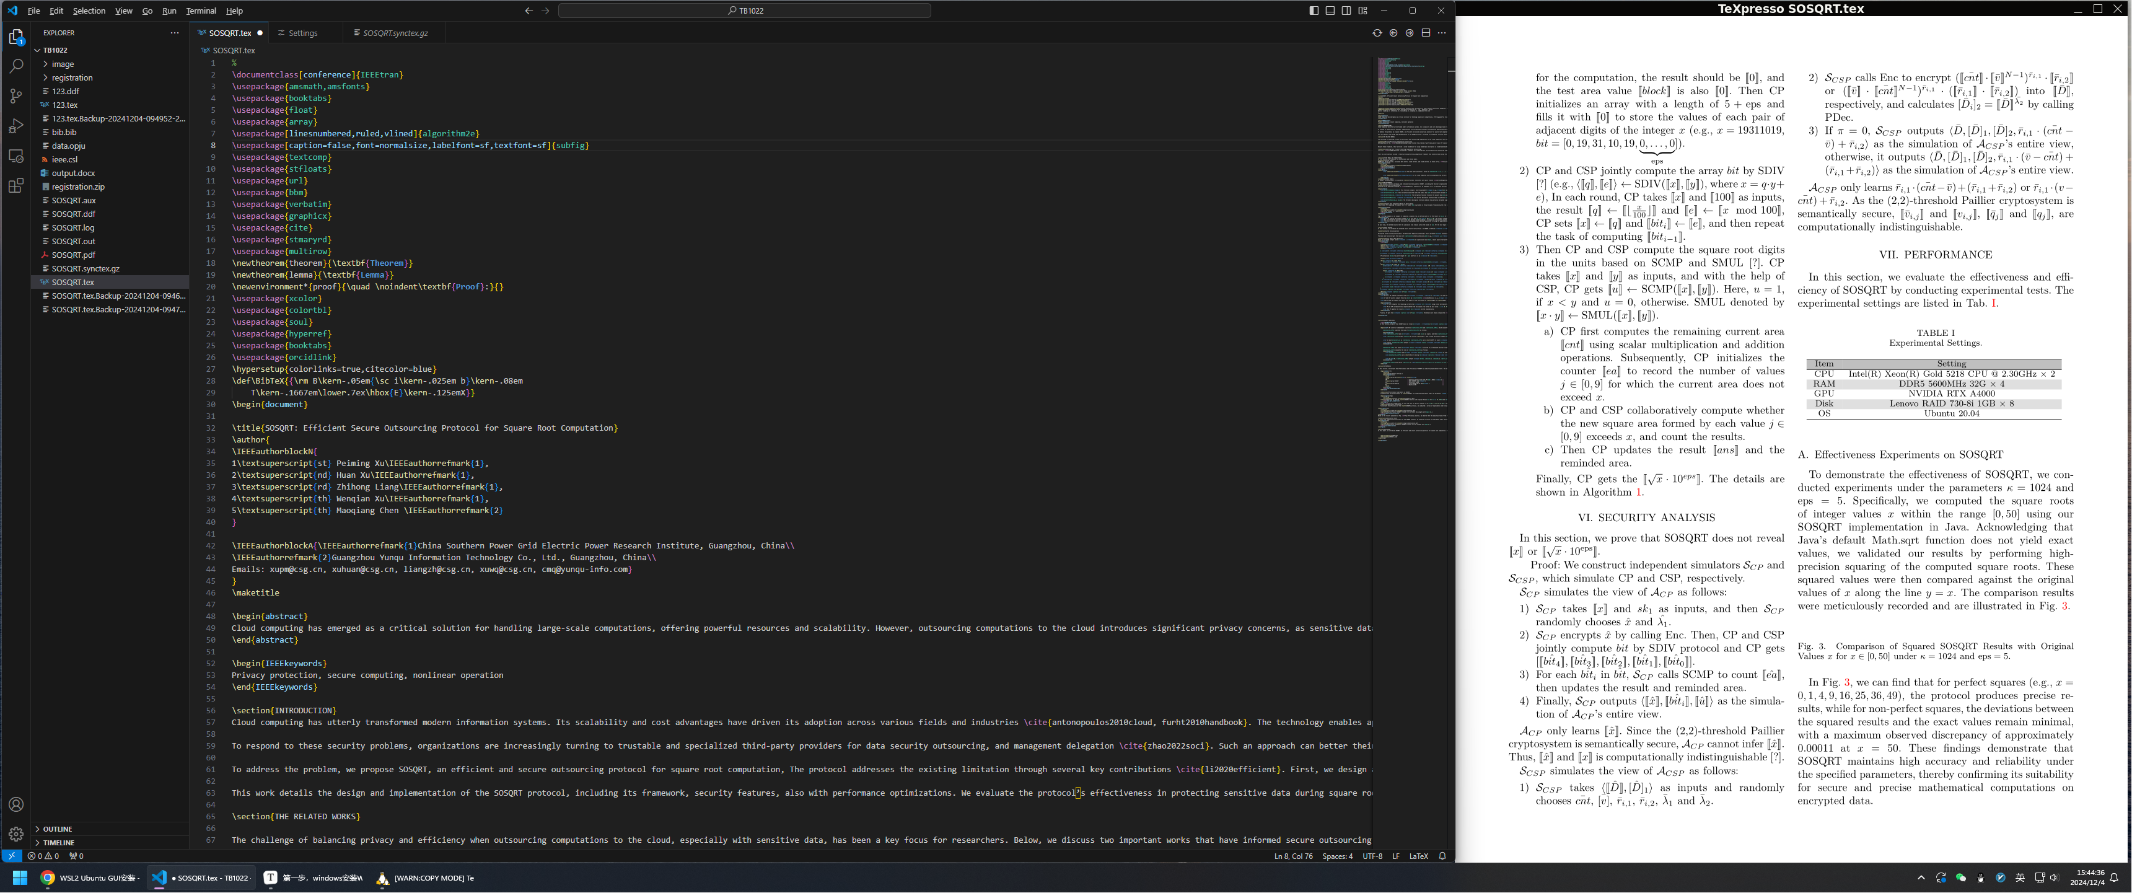The width and height of the screenshot is (2132, 893).
Task: Click the circled right arrow editor action
Action: 1410,33
